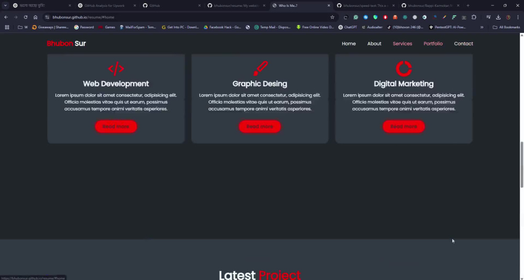Click the Web Development heading
Viewport: 524px width, 280px height.
pos(116,84)
